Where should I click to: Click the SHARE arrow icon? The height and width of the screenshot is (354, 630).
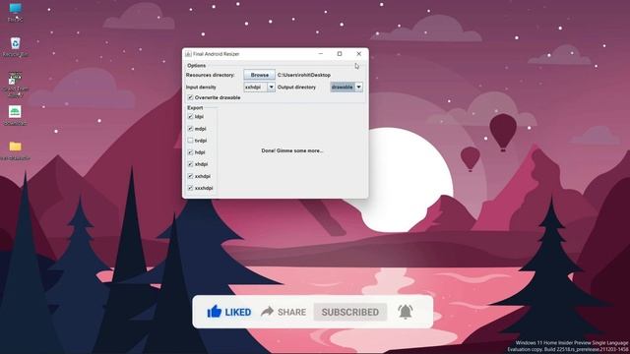[267, 311]
